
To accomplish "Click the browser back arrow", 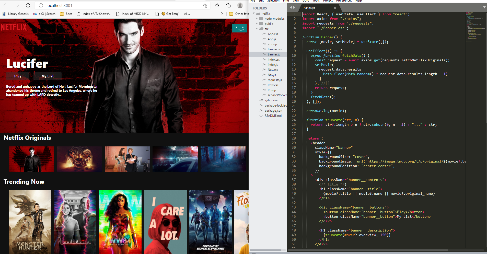I will tap(6, 5).
